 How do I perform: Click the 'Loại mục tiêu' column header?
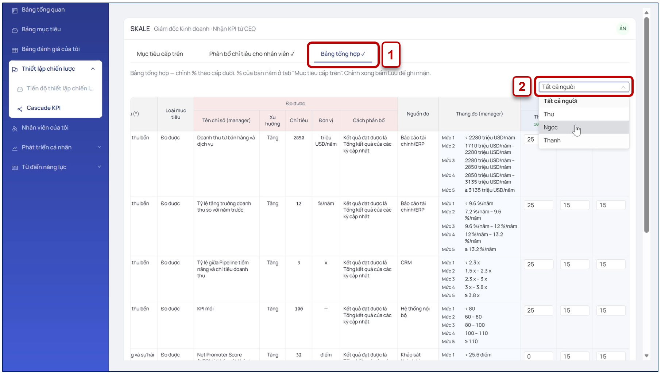point(176,114)
